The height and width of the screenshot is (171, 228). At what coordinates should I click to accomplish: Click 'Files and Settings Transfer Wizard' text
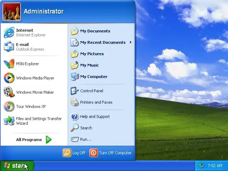[x=39, y=121]
